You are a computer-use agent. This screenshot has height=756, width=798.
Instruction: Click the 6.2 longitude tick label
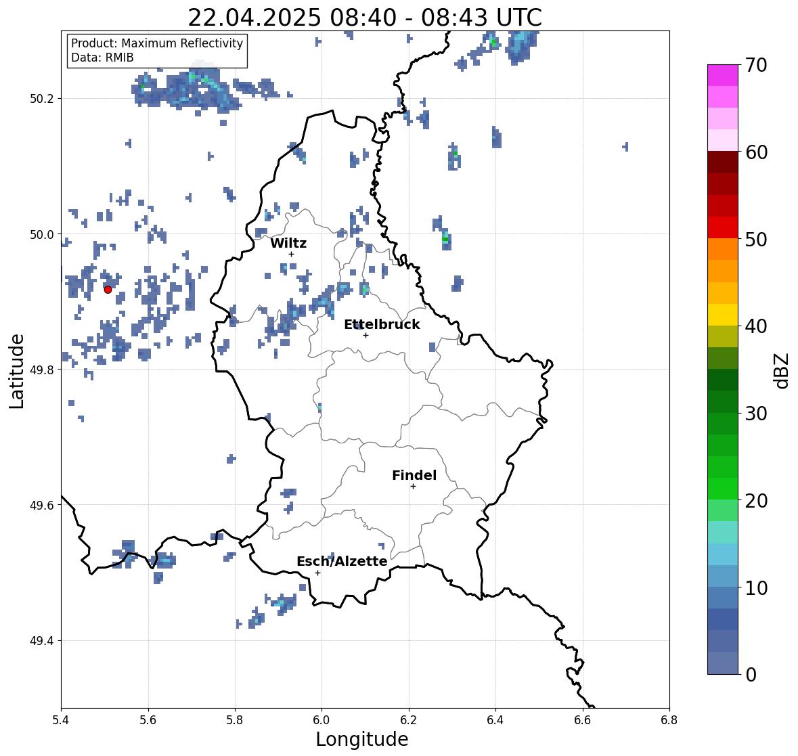tap(409, 719)
